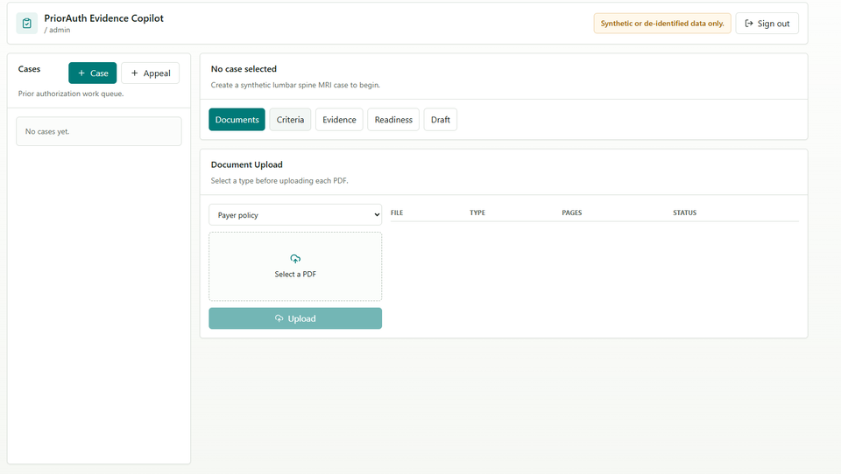Switch to the Evidence tab

pos(339,120)
